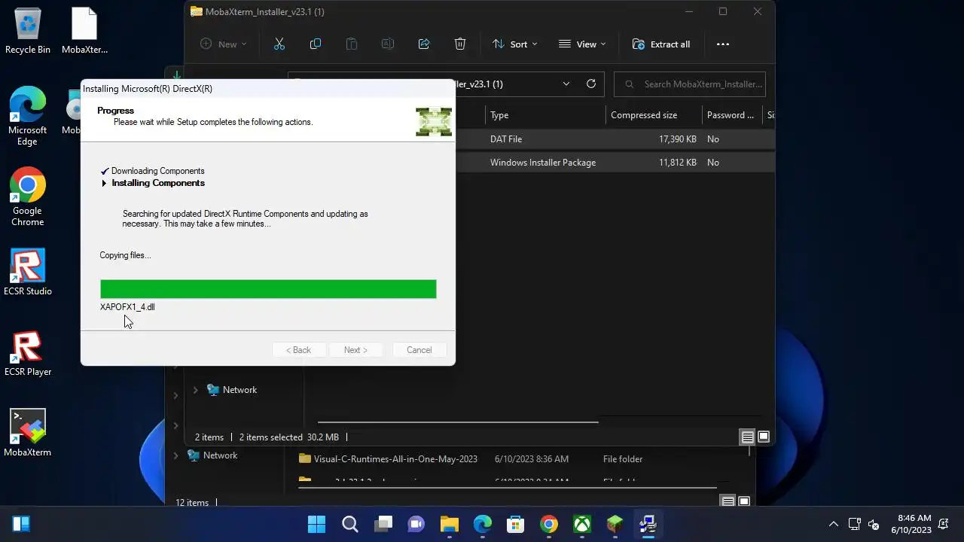This screenshot has width=964, height=542.
Task: Sort by Password column header
Action: point(731,115)
